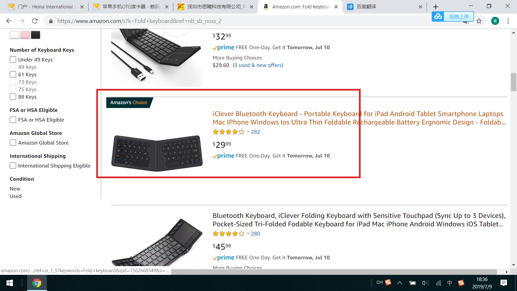
Task: Expand rating dropdown next to 282 reviews
Action: 248,132
